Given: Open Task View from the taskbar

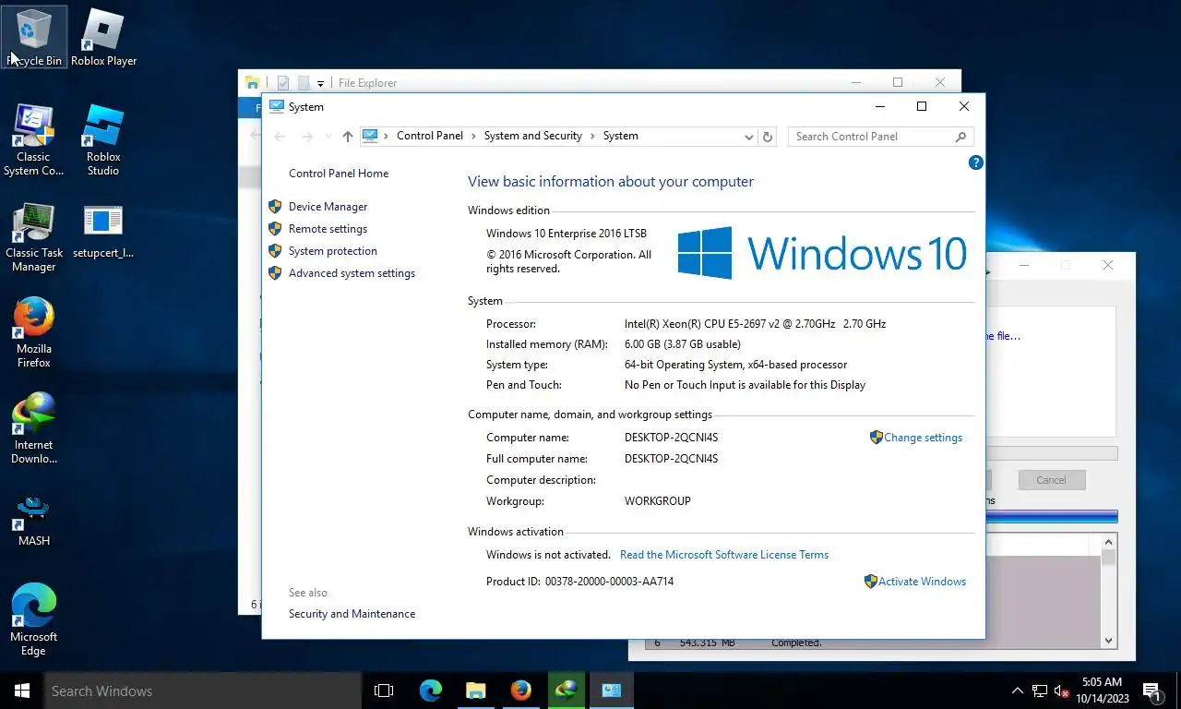Looking at the screenshot, I should [x=384, y=691].
